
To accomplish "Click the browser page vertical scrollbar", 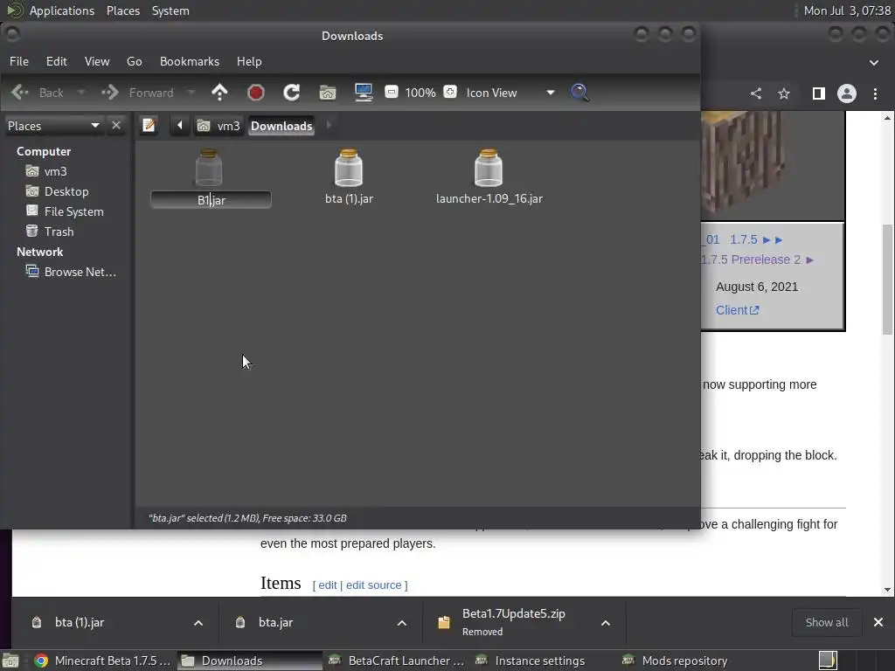I will click(887, 279).
